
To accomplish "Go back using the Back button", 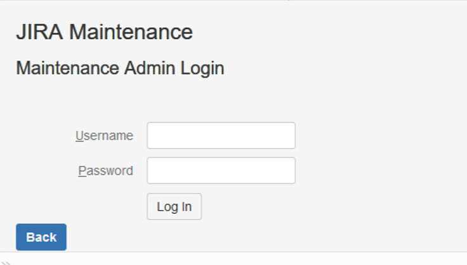I will [x=41, y=237].
